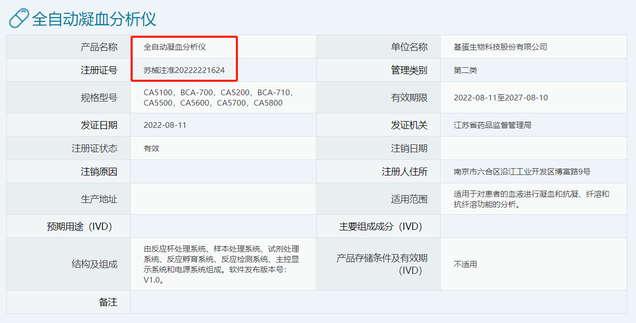
Task: Select address 南京市六合区沿江工业开发区博富路9号
Action: [522, 172]
